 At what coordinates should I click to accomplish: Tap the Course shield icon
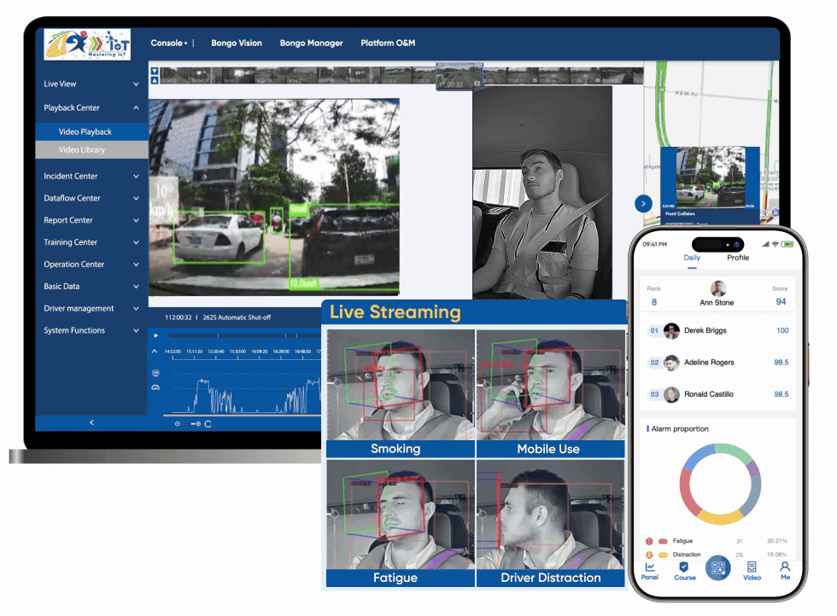coord(684,570)
